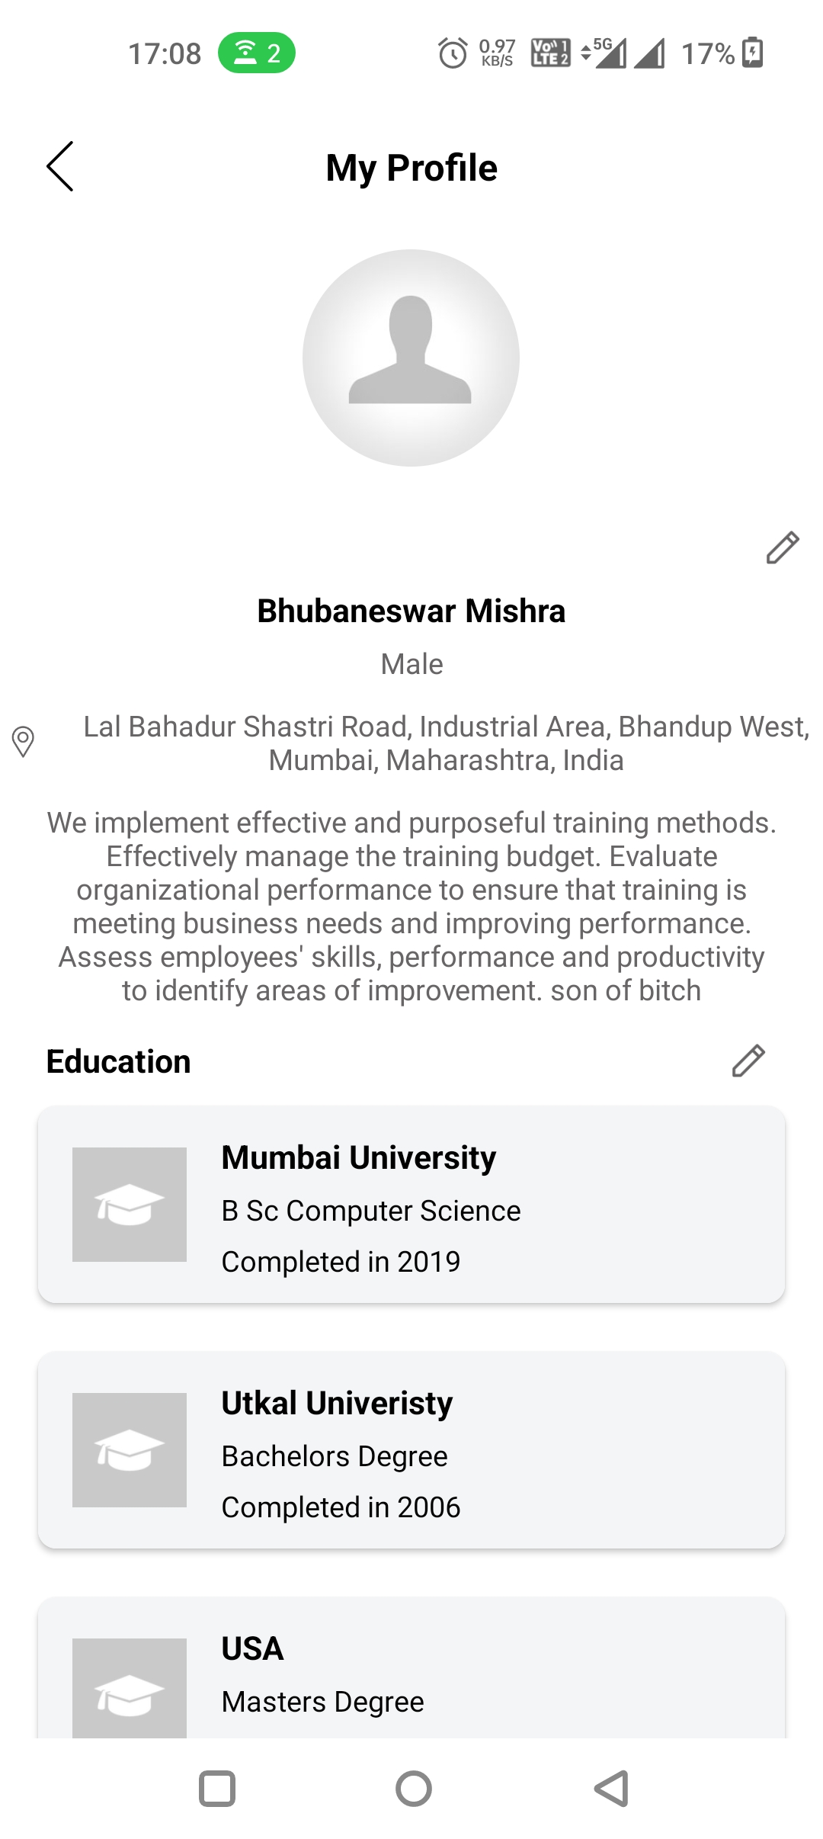The image size is (823, 1839).
Task: Open the Mumbai University education card
Action: (x=411, y=1205)
